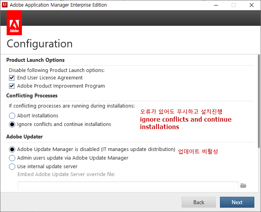
Task: Click 'If conflicting processes are running' text
Action: coord(72,106)
